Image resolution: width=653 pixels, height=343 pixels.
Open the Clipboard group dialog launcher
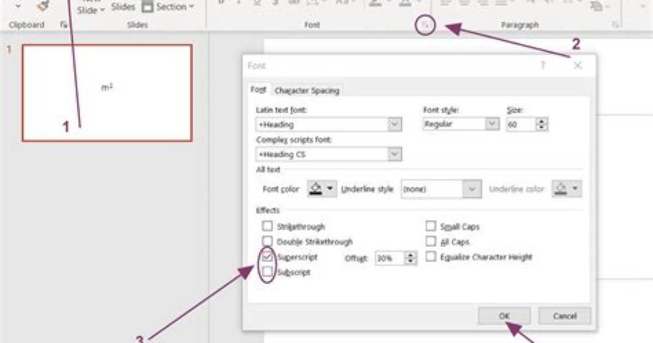click(63, 25)
